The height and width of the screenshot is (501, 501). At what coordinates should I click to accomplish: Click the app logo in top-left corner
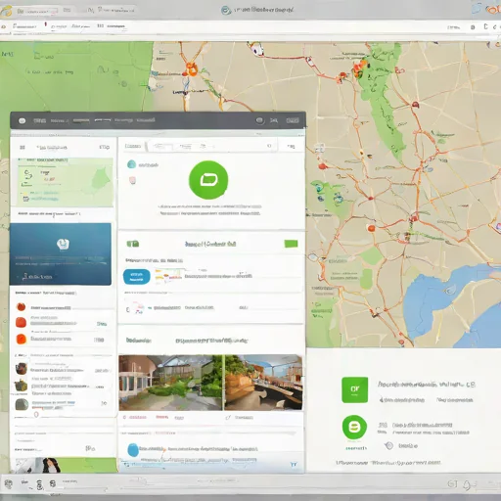pos(6,11)
